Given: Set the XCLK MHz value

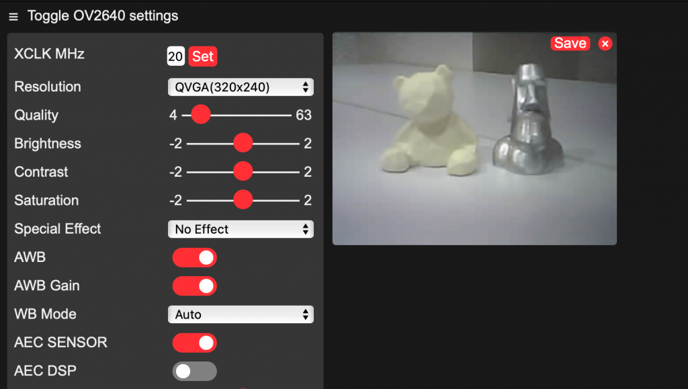Looking at the screenshot, I should point(203,56).
